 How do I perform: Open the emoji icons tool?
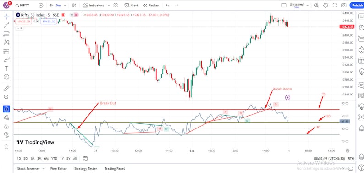[x=6, y=77]
